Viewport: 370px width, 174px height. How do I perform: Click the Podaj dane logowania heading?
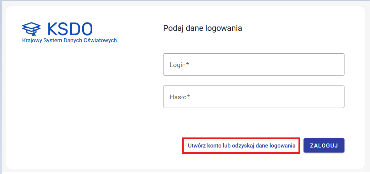click(x=202, y=28)
